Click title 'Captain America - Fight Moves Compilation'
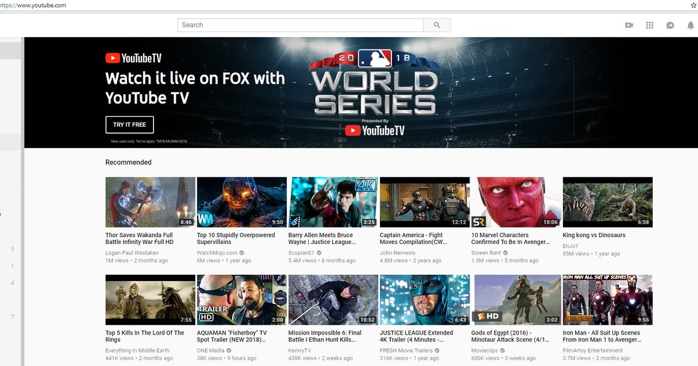This screenshot has height=366, width=698. (x=414, y=239)
